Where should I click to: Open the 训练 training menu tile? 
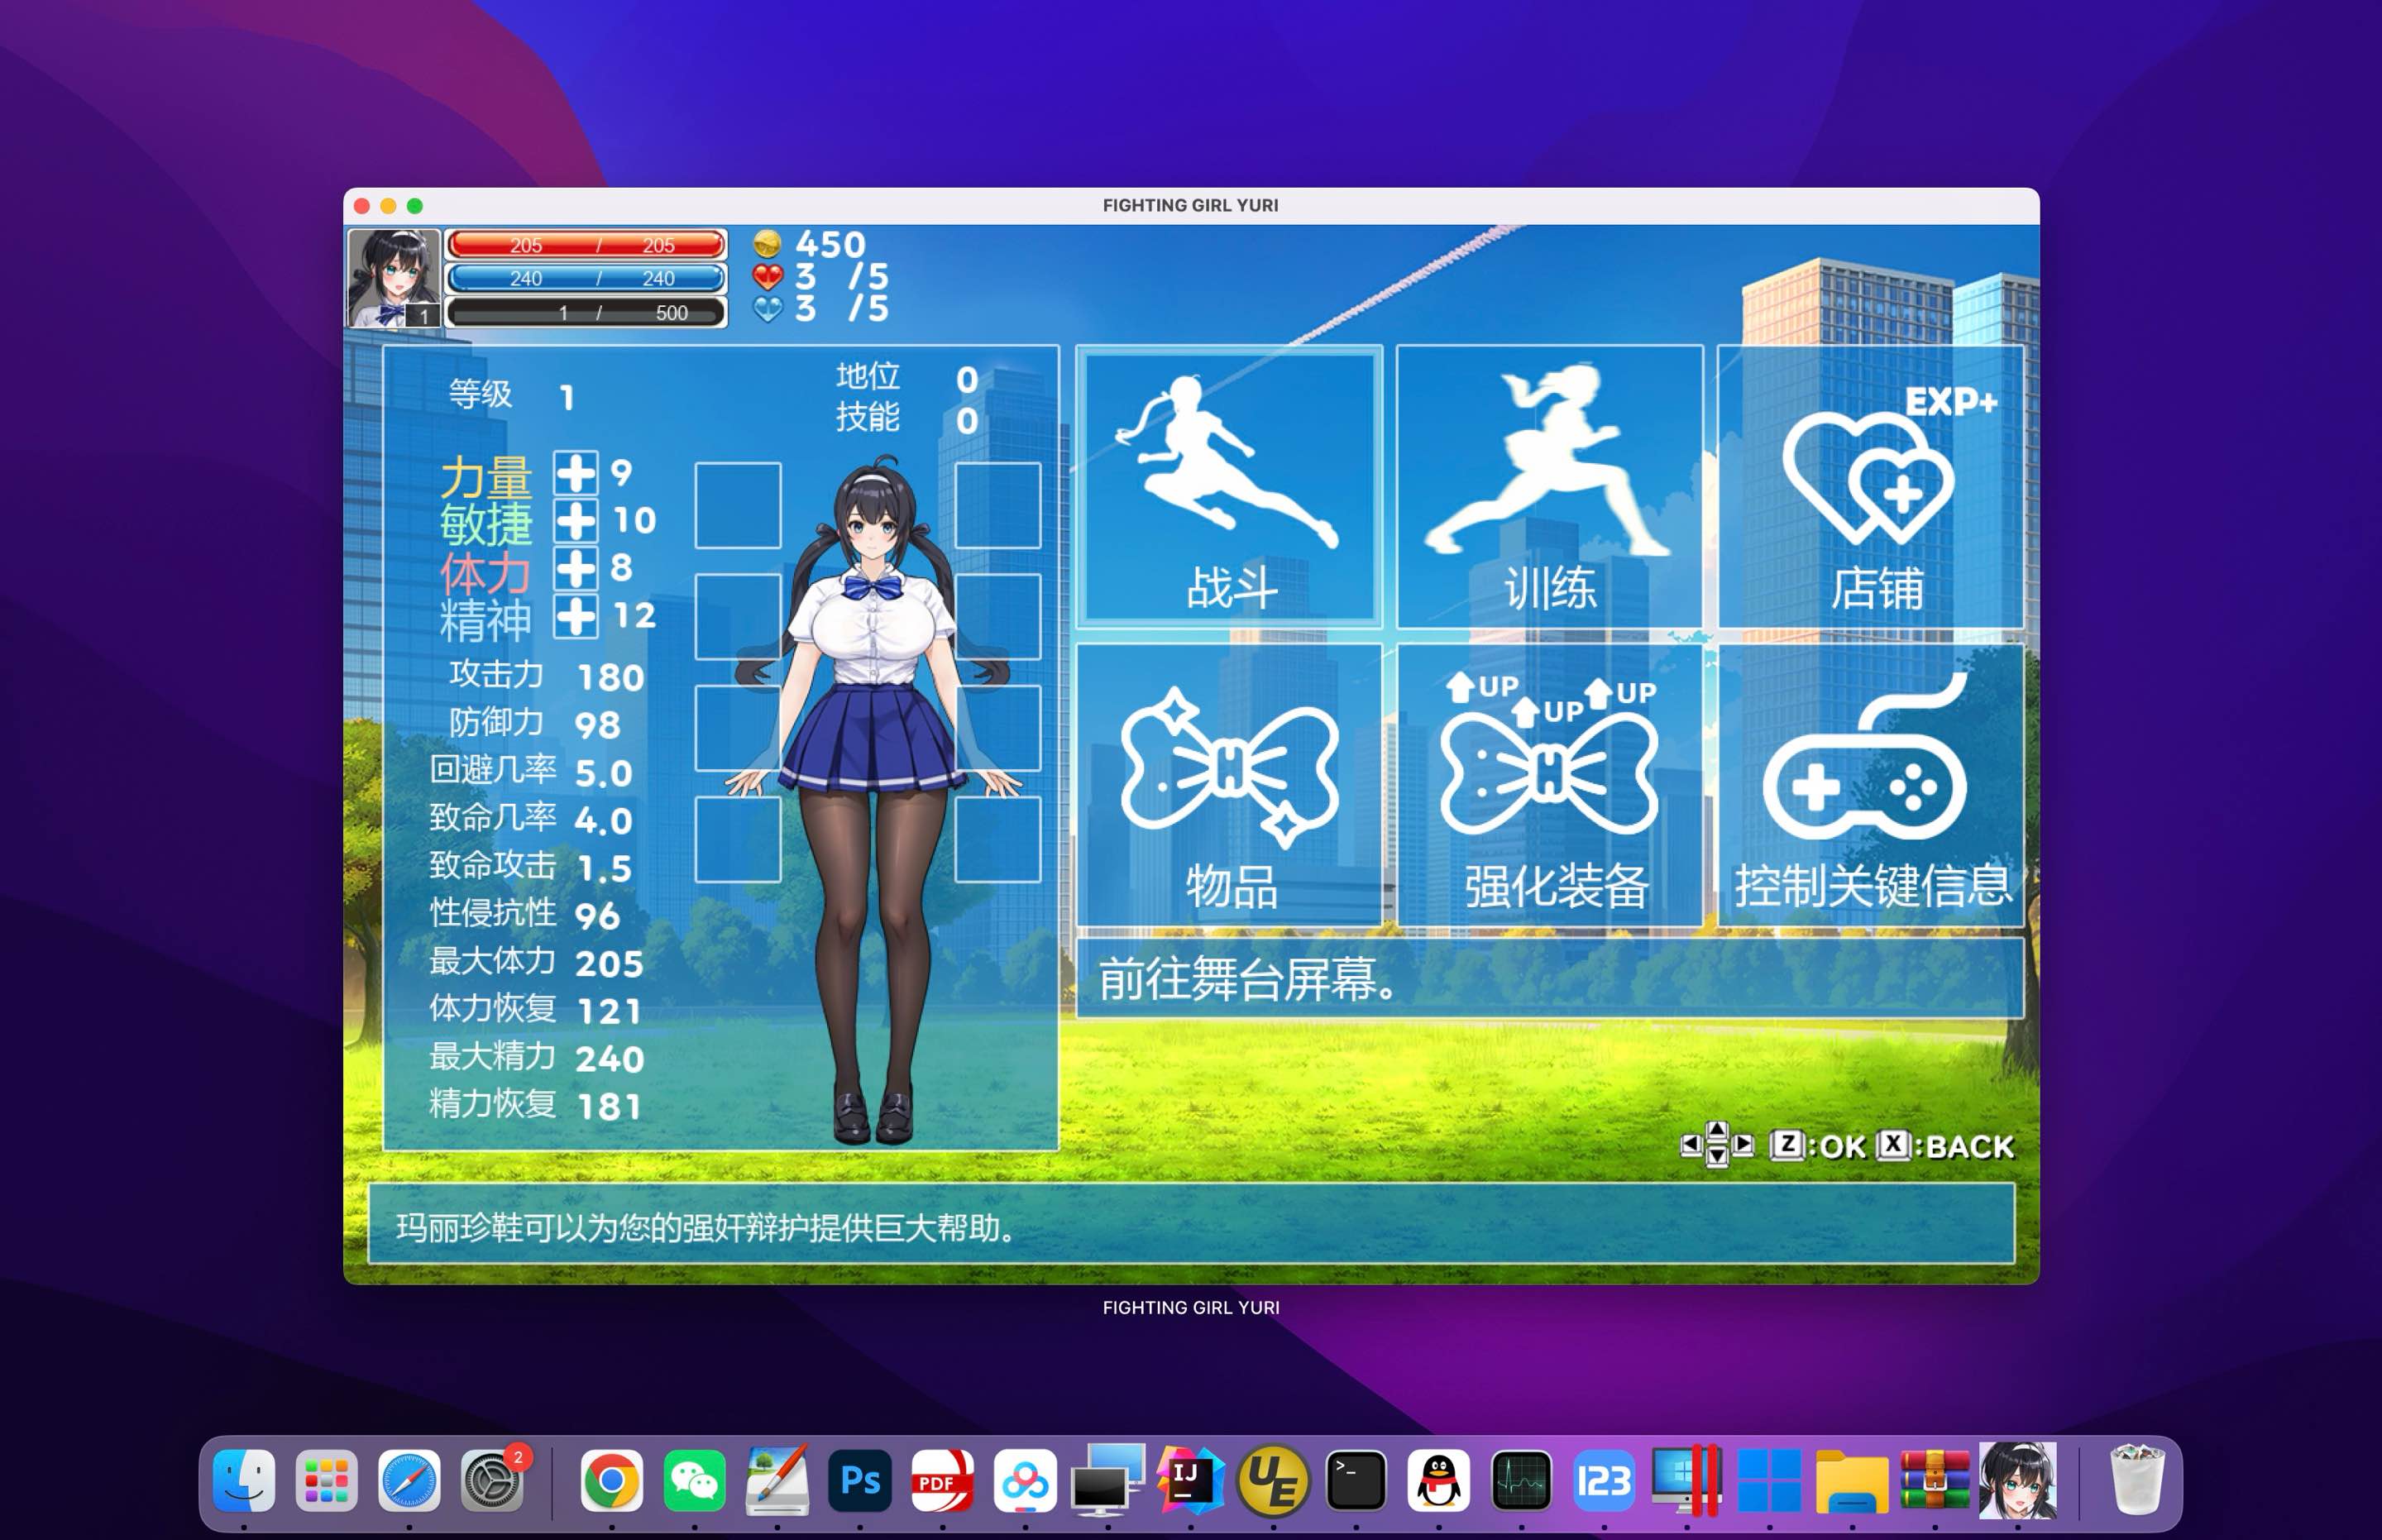pyautogui.click(x=1549, y=487)
